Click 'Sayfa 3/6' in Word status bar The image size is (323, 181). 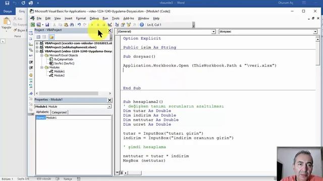tap(23, 179)
